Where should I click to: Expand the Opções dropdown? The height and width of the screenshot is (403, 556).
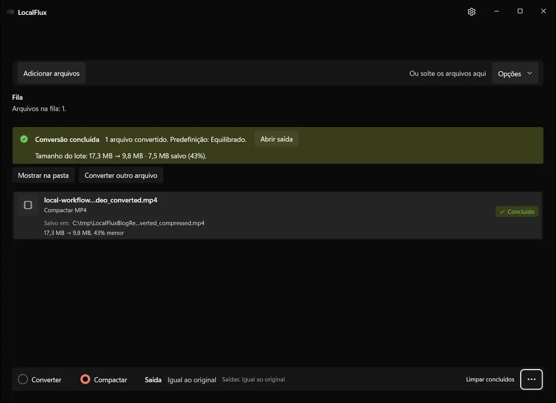tap(515, 74)
